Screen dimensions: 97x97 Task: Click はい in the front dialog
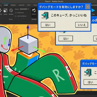click(x=48, y=25)
